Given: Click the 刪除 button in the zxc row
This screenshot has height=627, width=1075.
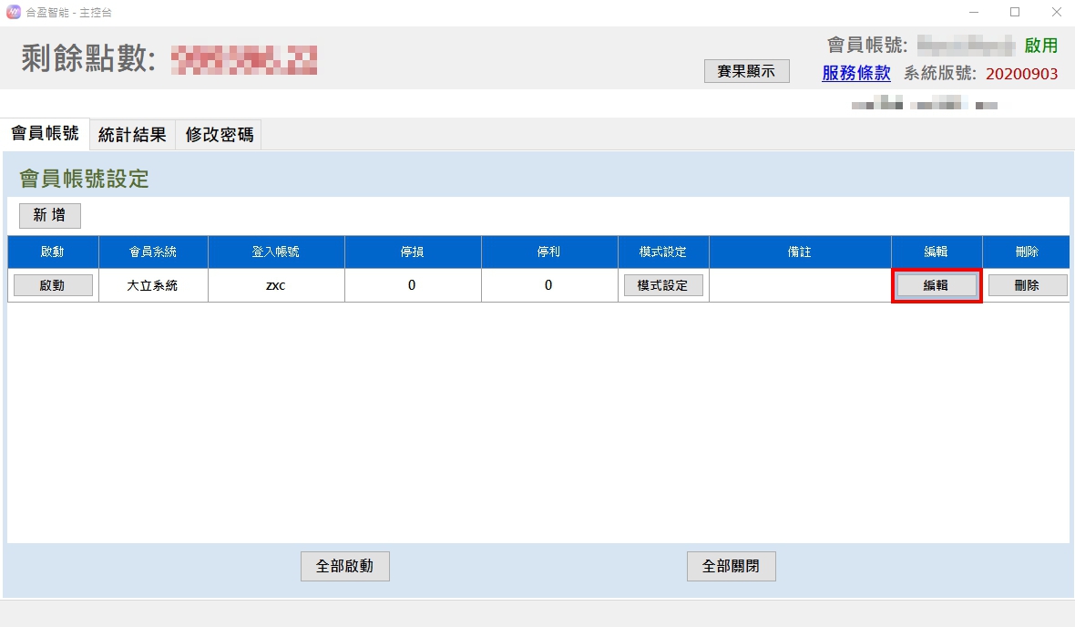Looking at the screenshot, I should (1027, 285).
